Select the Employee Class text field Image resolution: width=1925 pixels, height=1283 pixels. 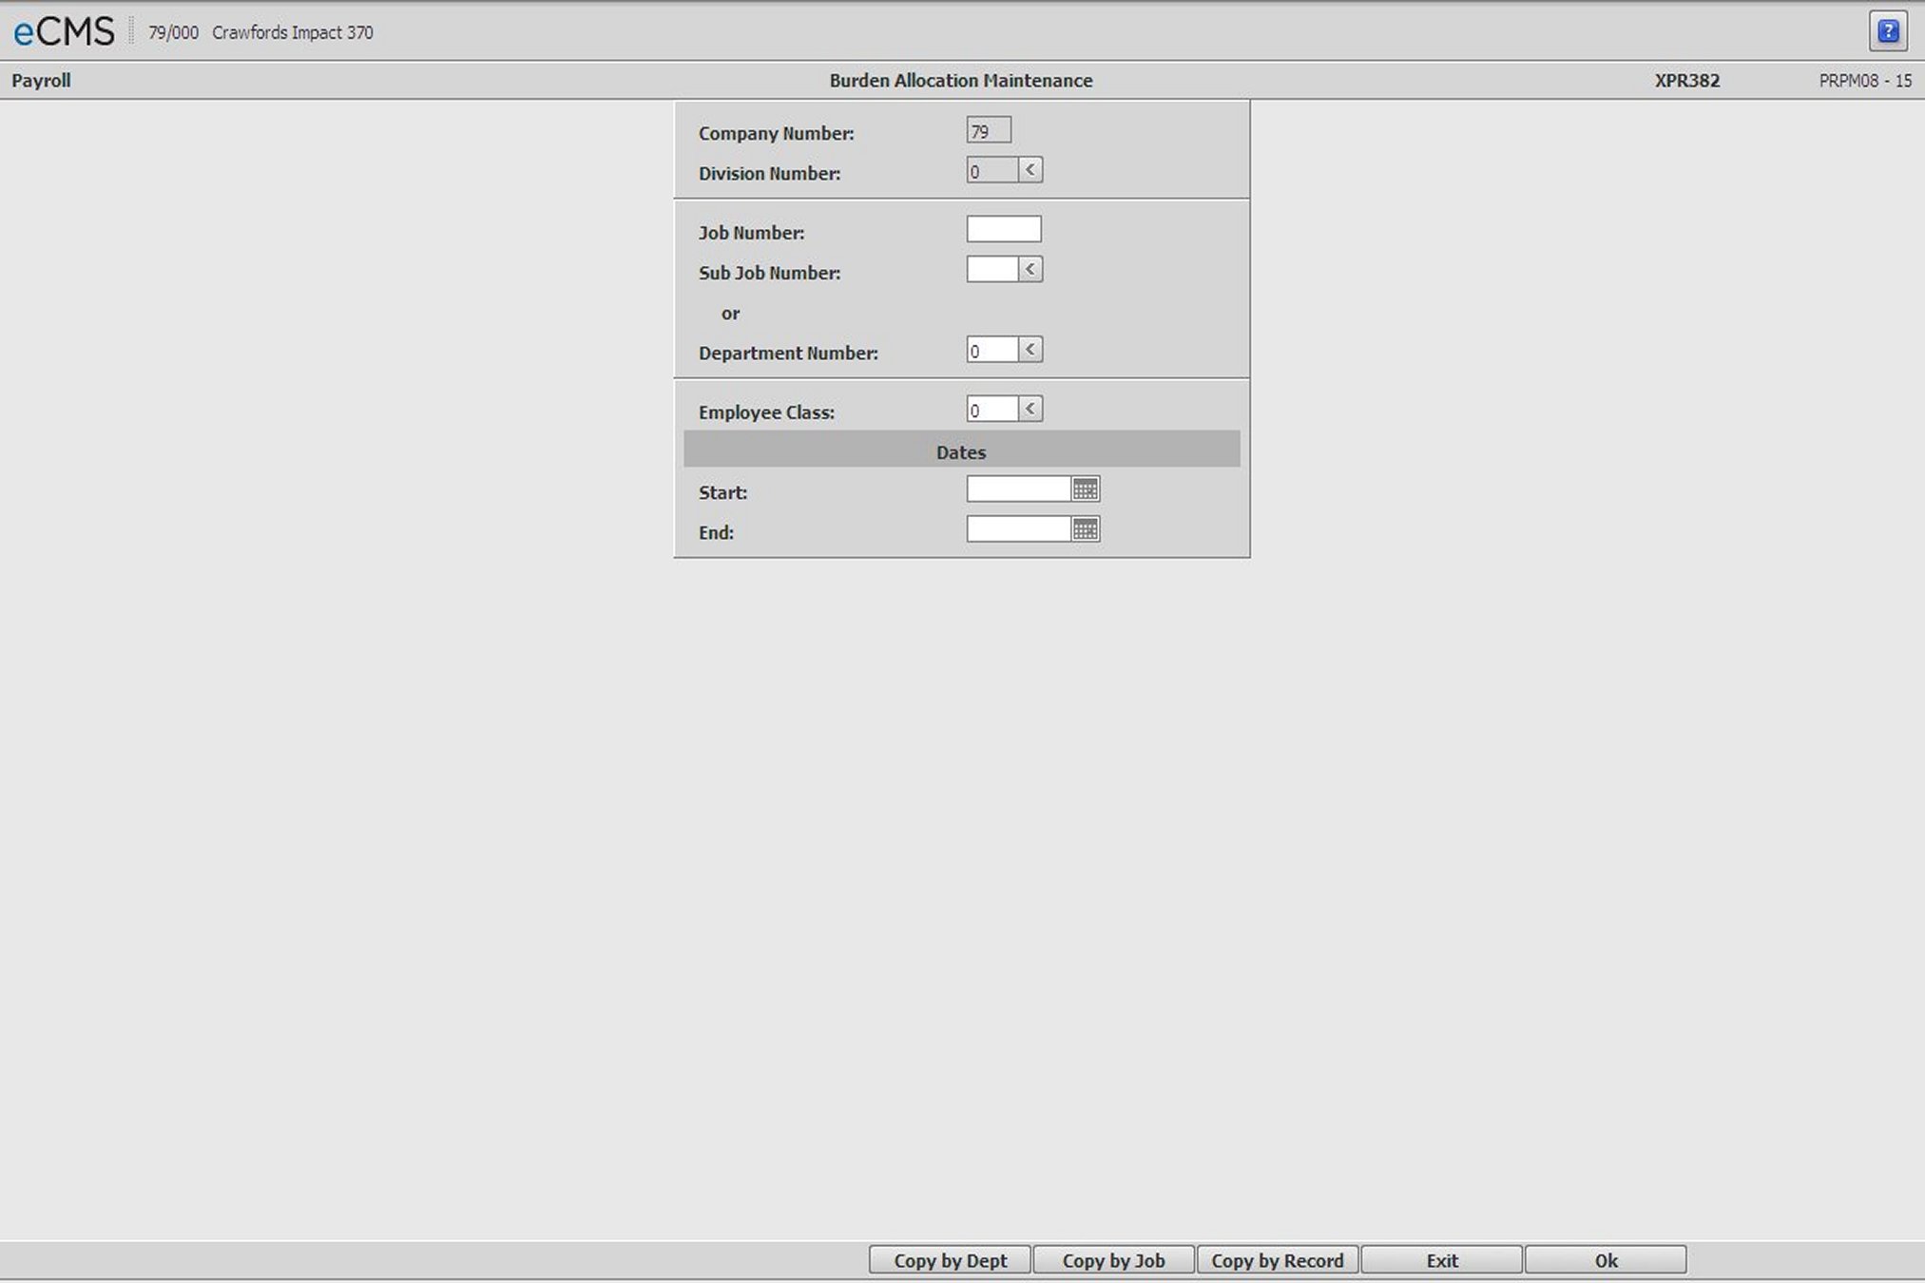pyautogui.click(x=991, y=410)
